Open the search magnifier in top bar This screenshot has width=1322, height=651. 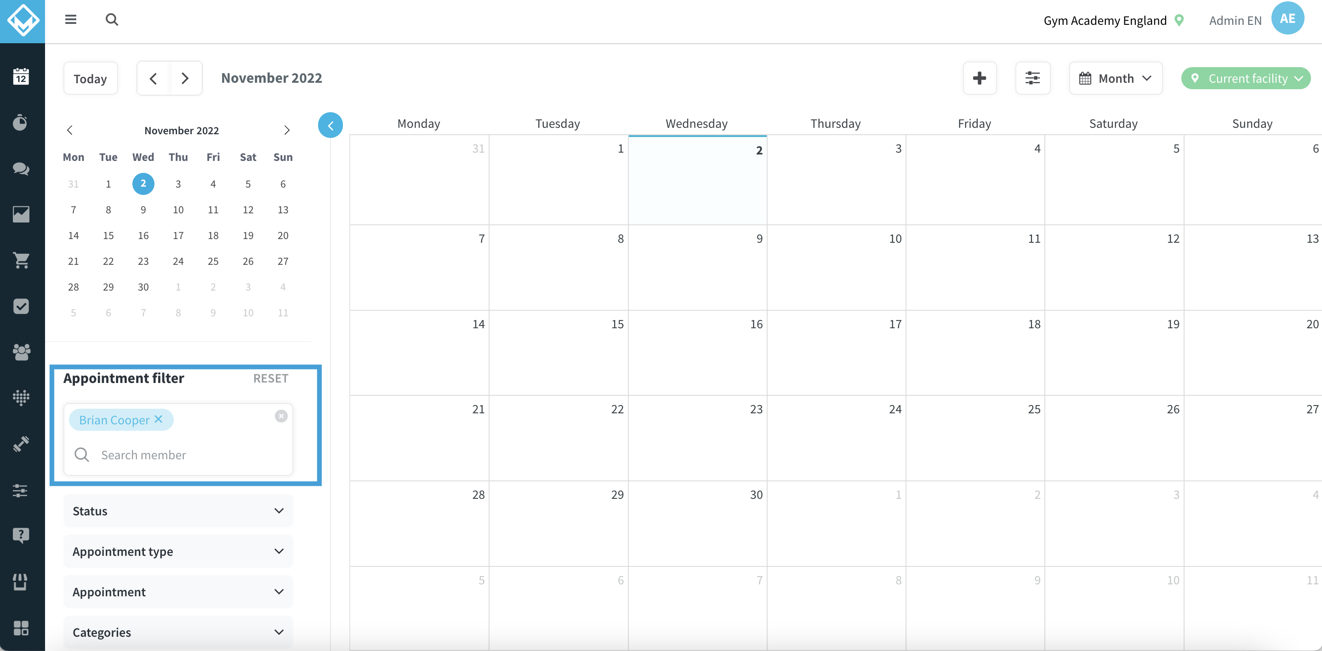[112, 19]
